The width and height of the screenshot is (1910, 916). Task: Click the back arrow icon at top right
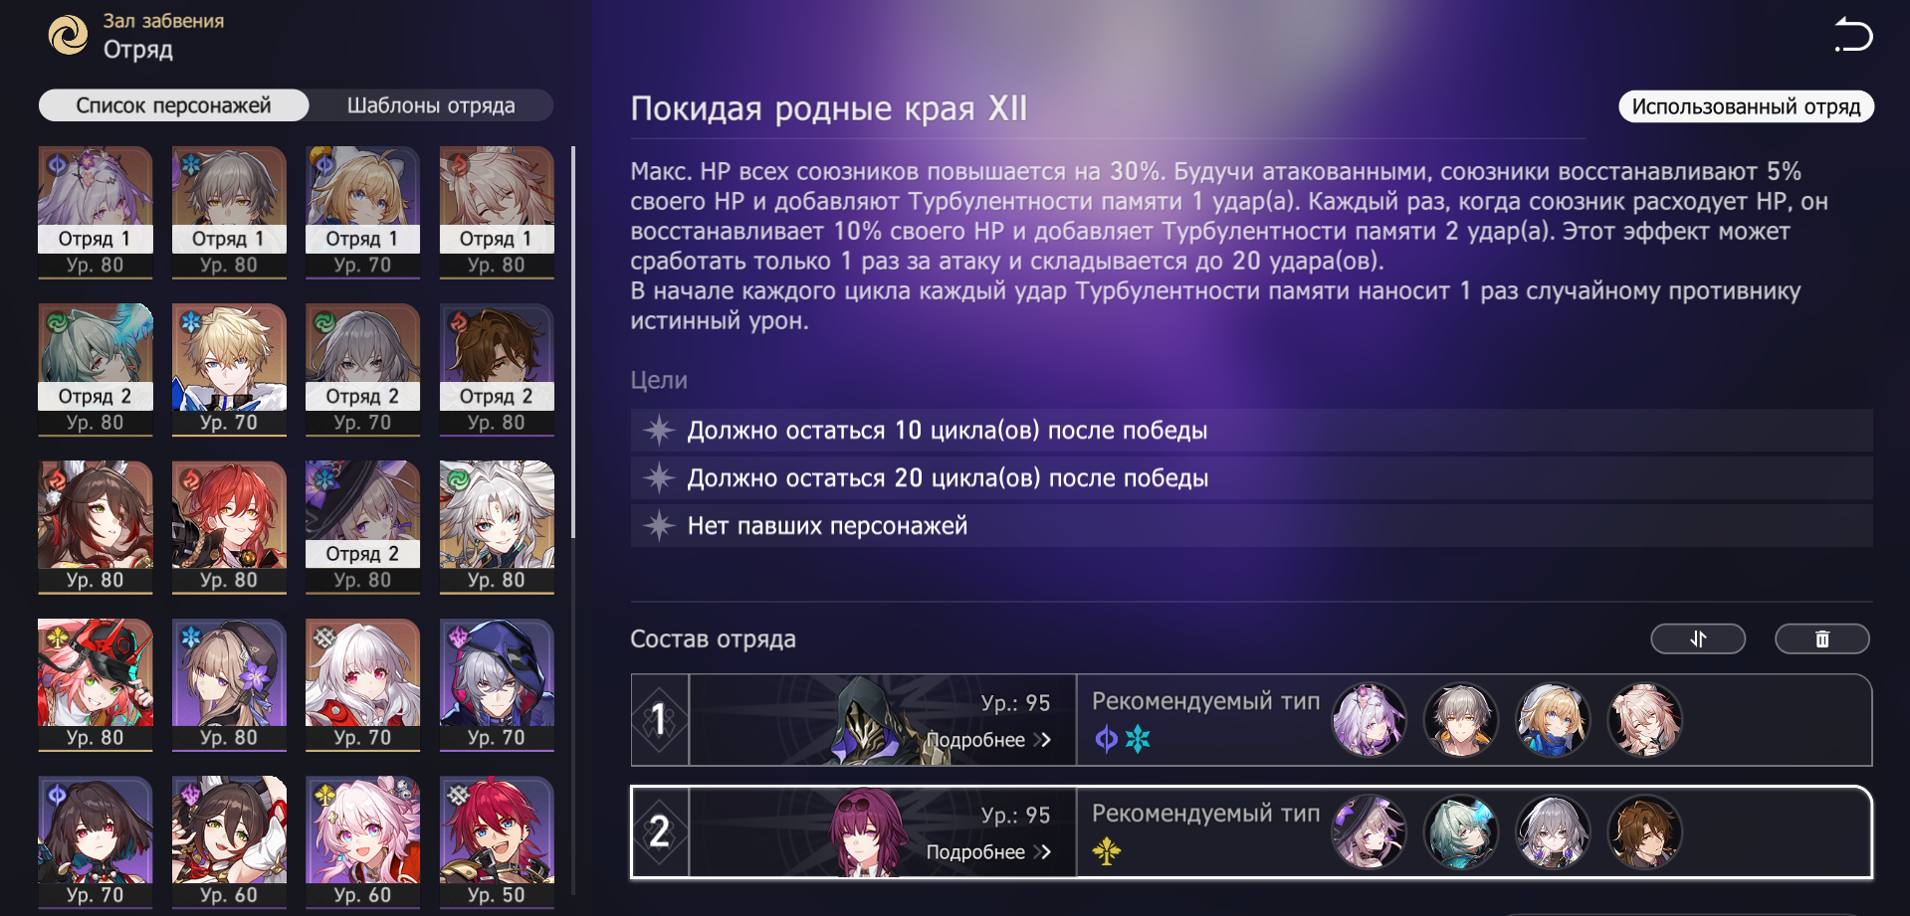pos(1853,35)
